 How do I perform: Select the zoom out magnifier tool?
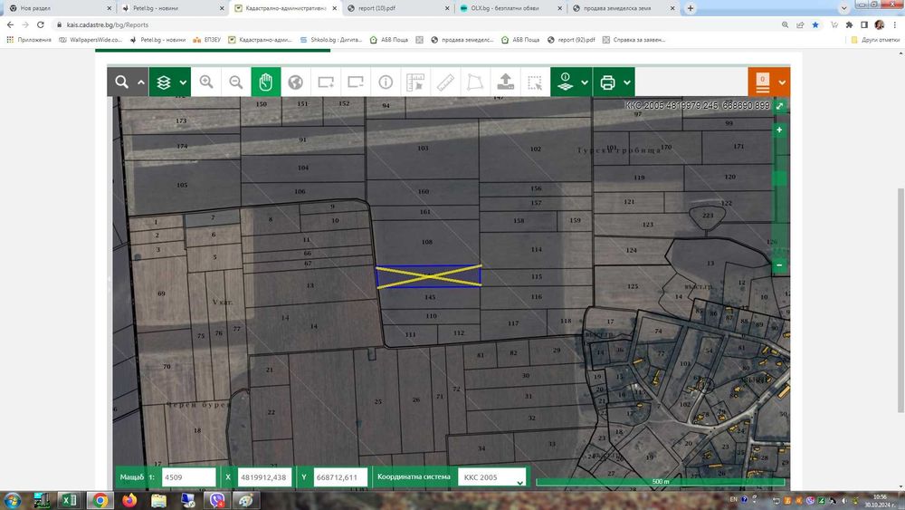click(236, 82)
